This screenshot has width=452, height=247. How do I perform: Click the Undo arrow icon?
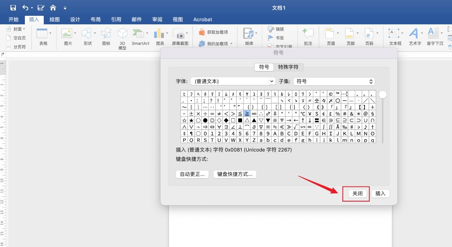pos(25,8)
